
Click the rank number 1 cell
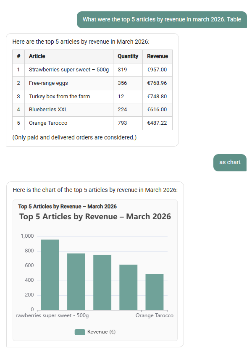point(18,70)
